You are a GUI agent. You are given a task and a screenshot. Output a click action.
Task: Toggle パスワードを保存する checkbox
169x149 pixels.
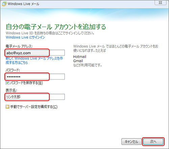click(x=7, y=83)
